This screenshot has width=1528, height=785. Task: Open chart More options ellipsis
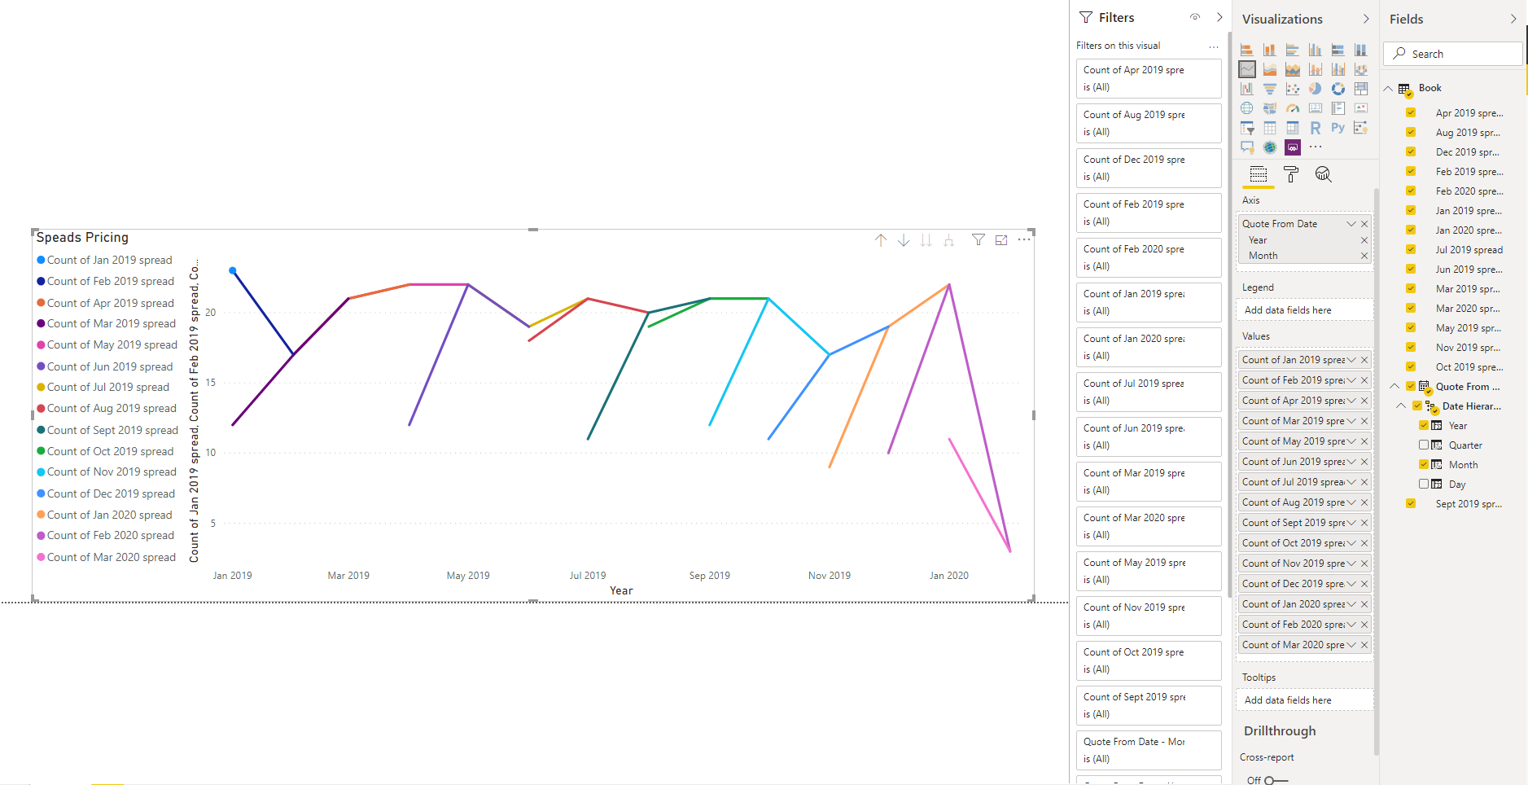click(x=1024, y=239)
